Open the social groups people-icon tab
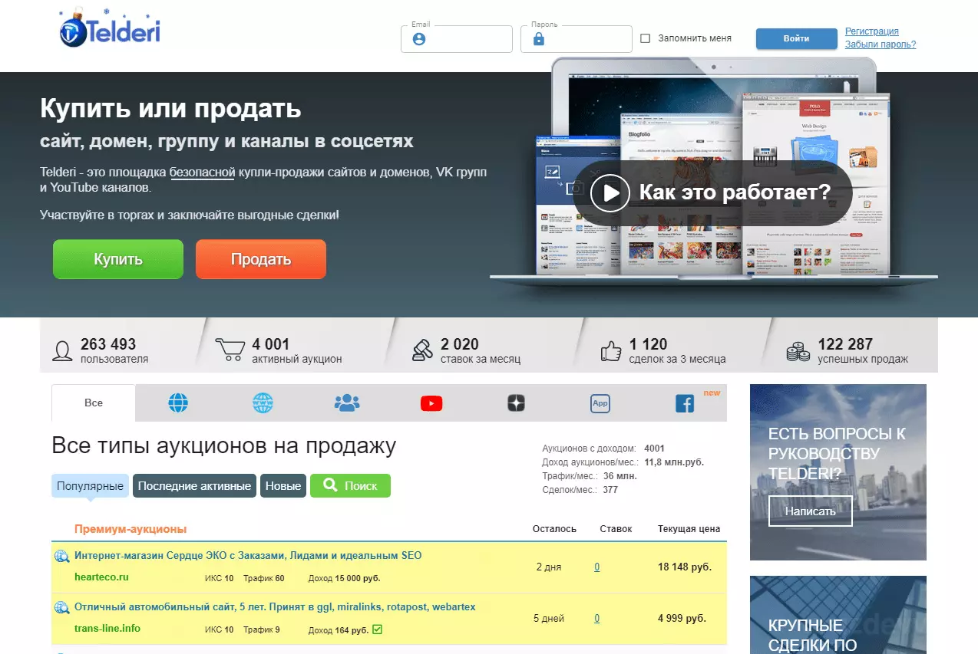Screen dimensions: 978x654 [x=347, y=403]
